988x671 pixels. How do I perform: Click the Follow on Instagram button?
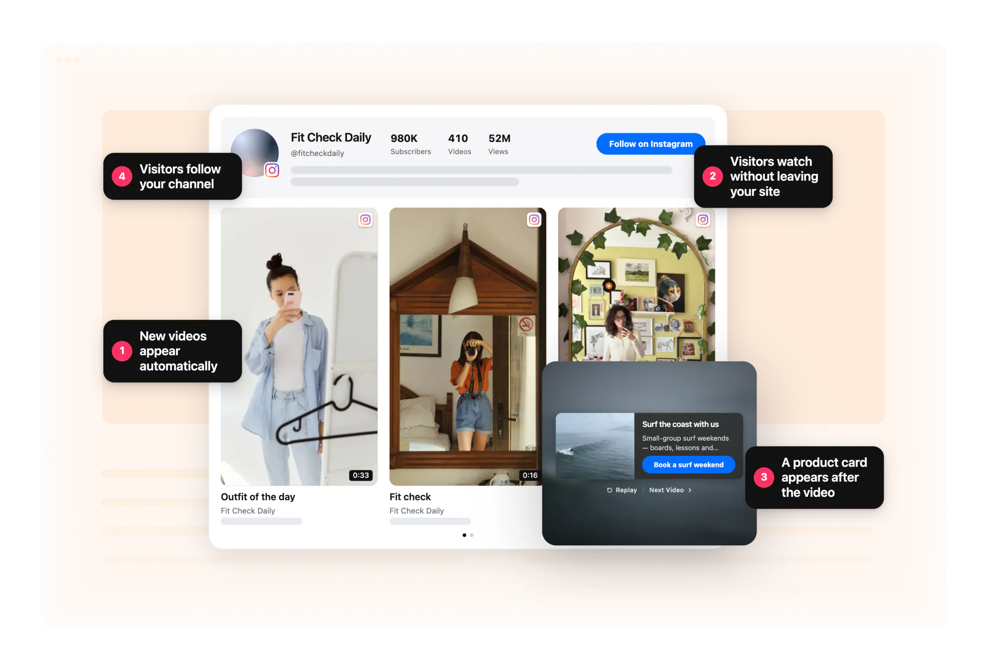(x=650, y=144)
